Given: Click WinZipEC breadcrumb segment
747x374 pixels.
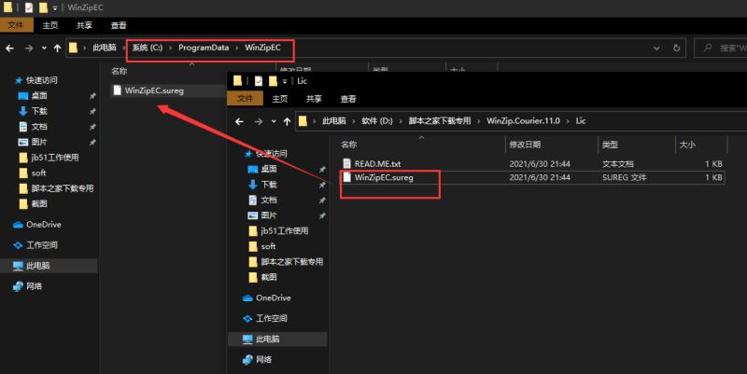Looking at the screenshot, I should tap(262, 48).
